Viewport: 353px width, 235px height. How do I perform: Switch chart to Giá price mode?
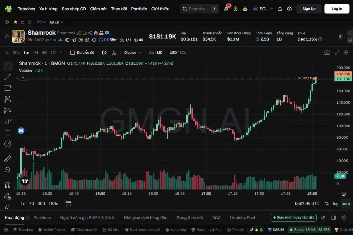pos(151,53)
